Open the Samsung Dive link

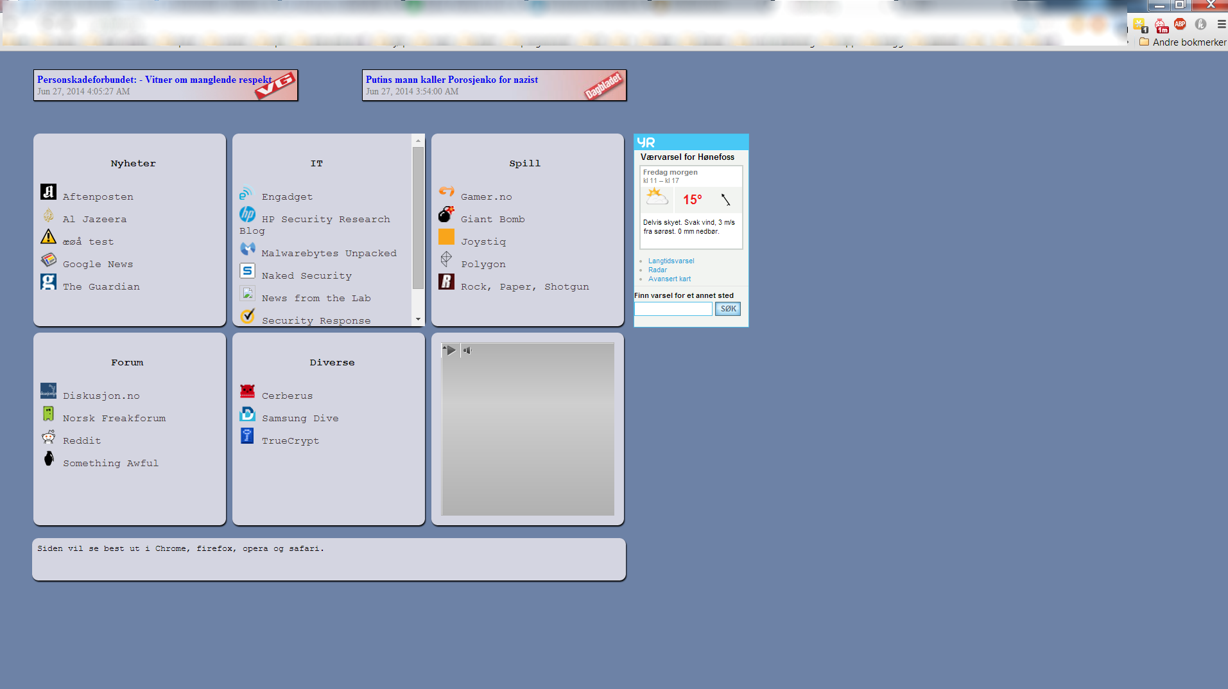300,419
